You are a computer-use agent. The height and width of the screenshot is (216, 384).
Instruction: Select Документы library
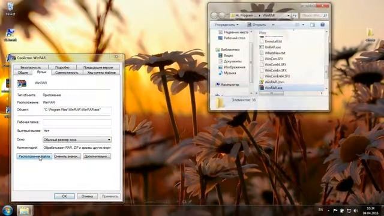[230, 61]
